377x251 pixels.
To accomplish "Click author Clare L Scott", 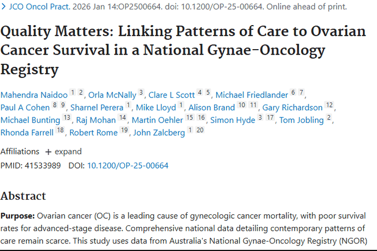I will coord(171,95).
